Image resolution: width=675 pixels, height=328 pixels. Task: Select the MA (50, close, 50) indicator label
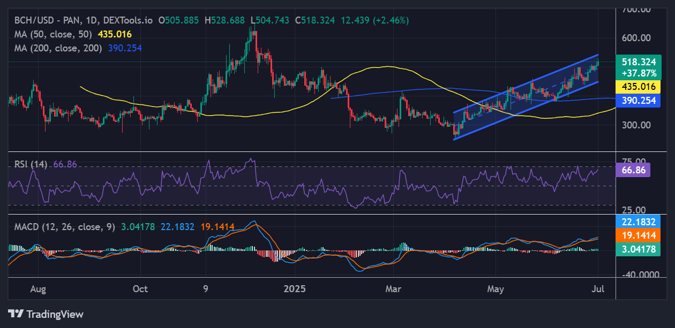(x=53, y=34)
